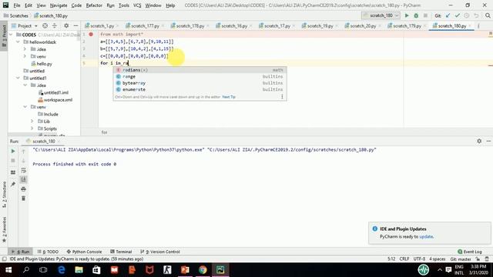Open File Explorer from the taskbar

click(x=79, y=270)
